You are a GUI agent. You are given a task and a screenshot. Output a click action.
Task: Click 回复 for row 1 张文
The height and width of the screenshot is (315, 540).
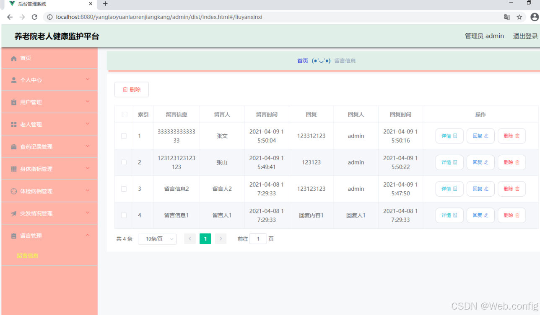(x=480, y=136)
